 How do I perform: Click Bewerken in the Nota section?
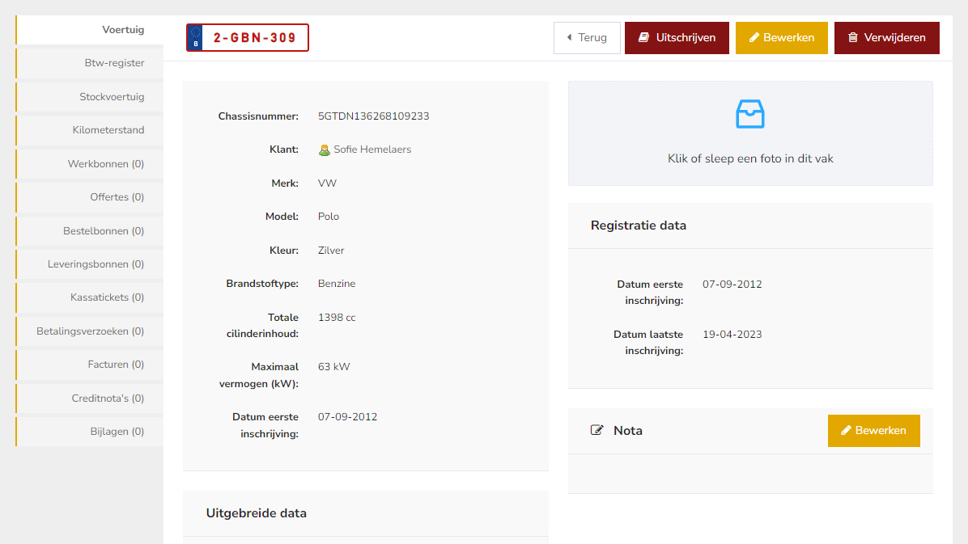click(x=873, y=431)
